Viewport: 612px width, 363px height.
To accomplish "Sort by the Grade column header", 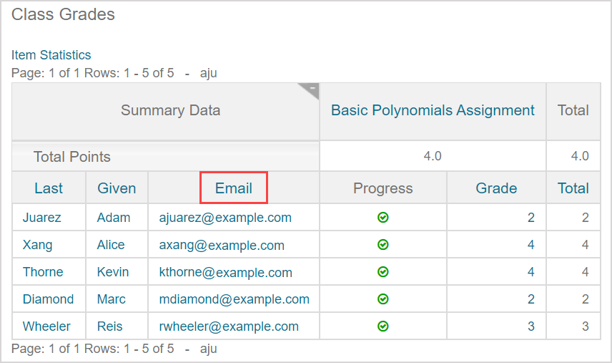I will click(x=496, y=188).
